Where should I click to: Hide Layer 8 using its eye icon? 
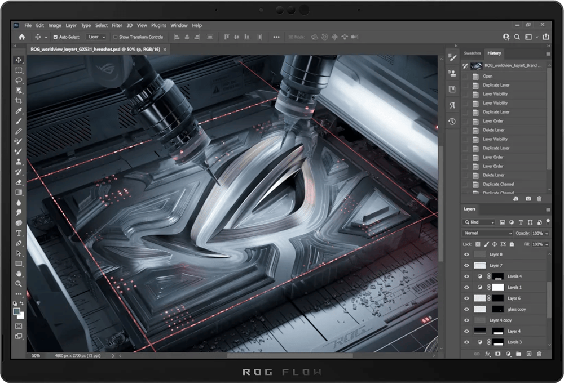[x=466, y=254]
